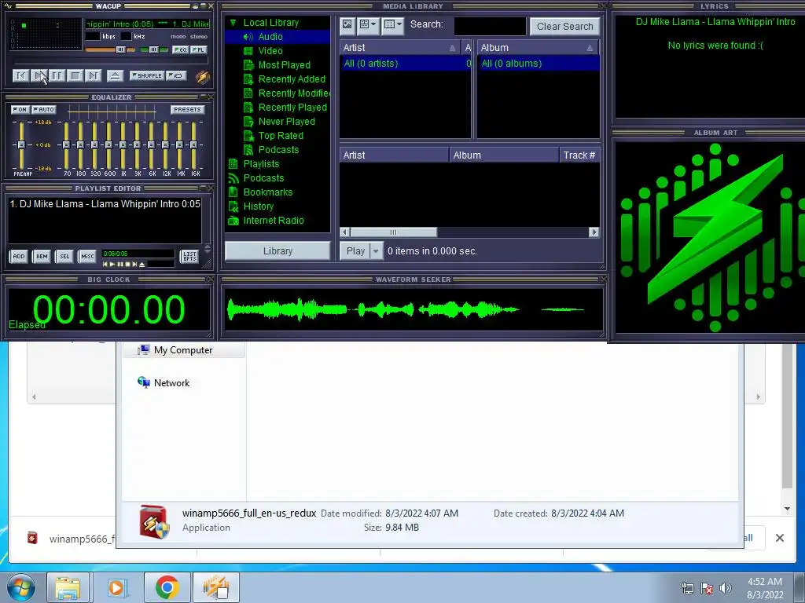This screenshot has width=805, height=603.
Task: Open files with the eject button
Action: [x=115, y=76]
